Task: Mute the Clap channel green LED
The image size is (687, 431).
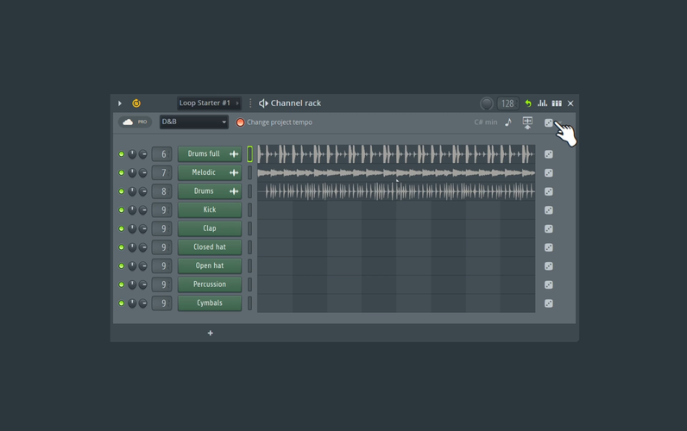Action: 122,228
